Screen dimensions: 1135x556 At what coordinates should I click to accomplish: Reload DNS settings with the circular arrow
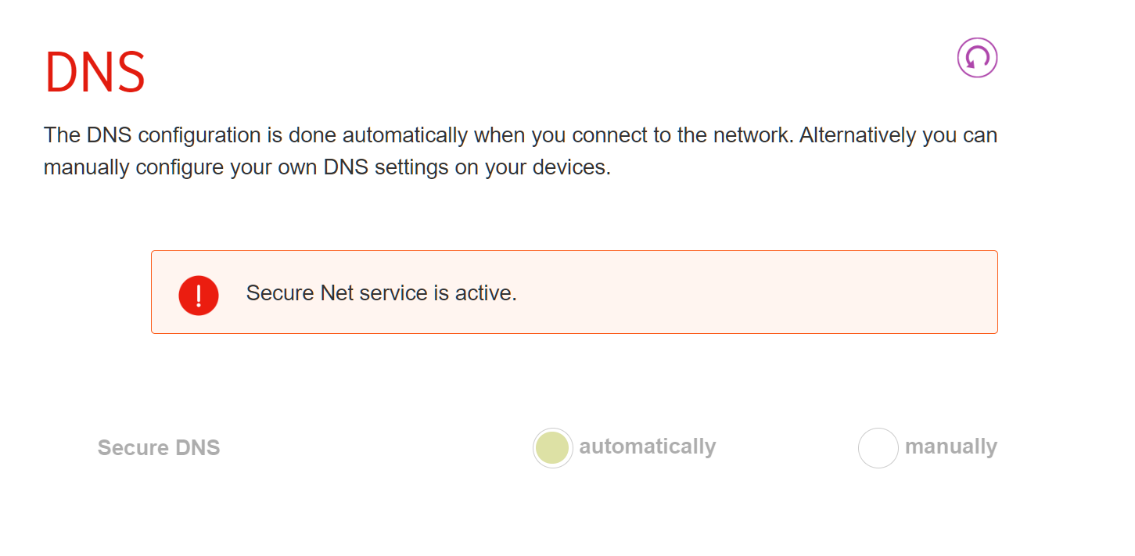point(977,58)
